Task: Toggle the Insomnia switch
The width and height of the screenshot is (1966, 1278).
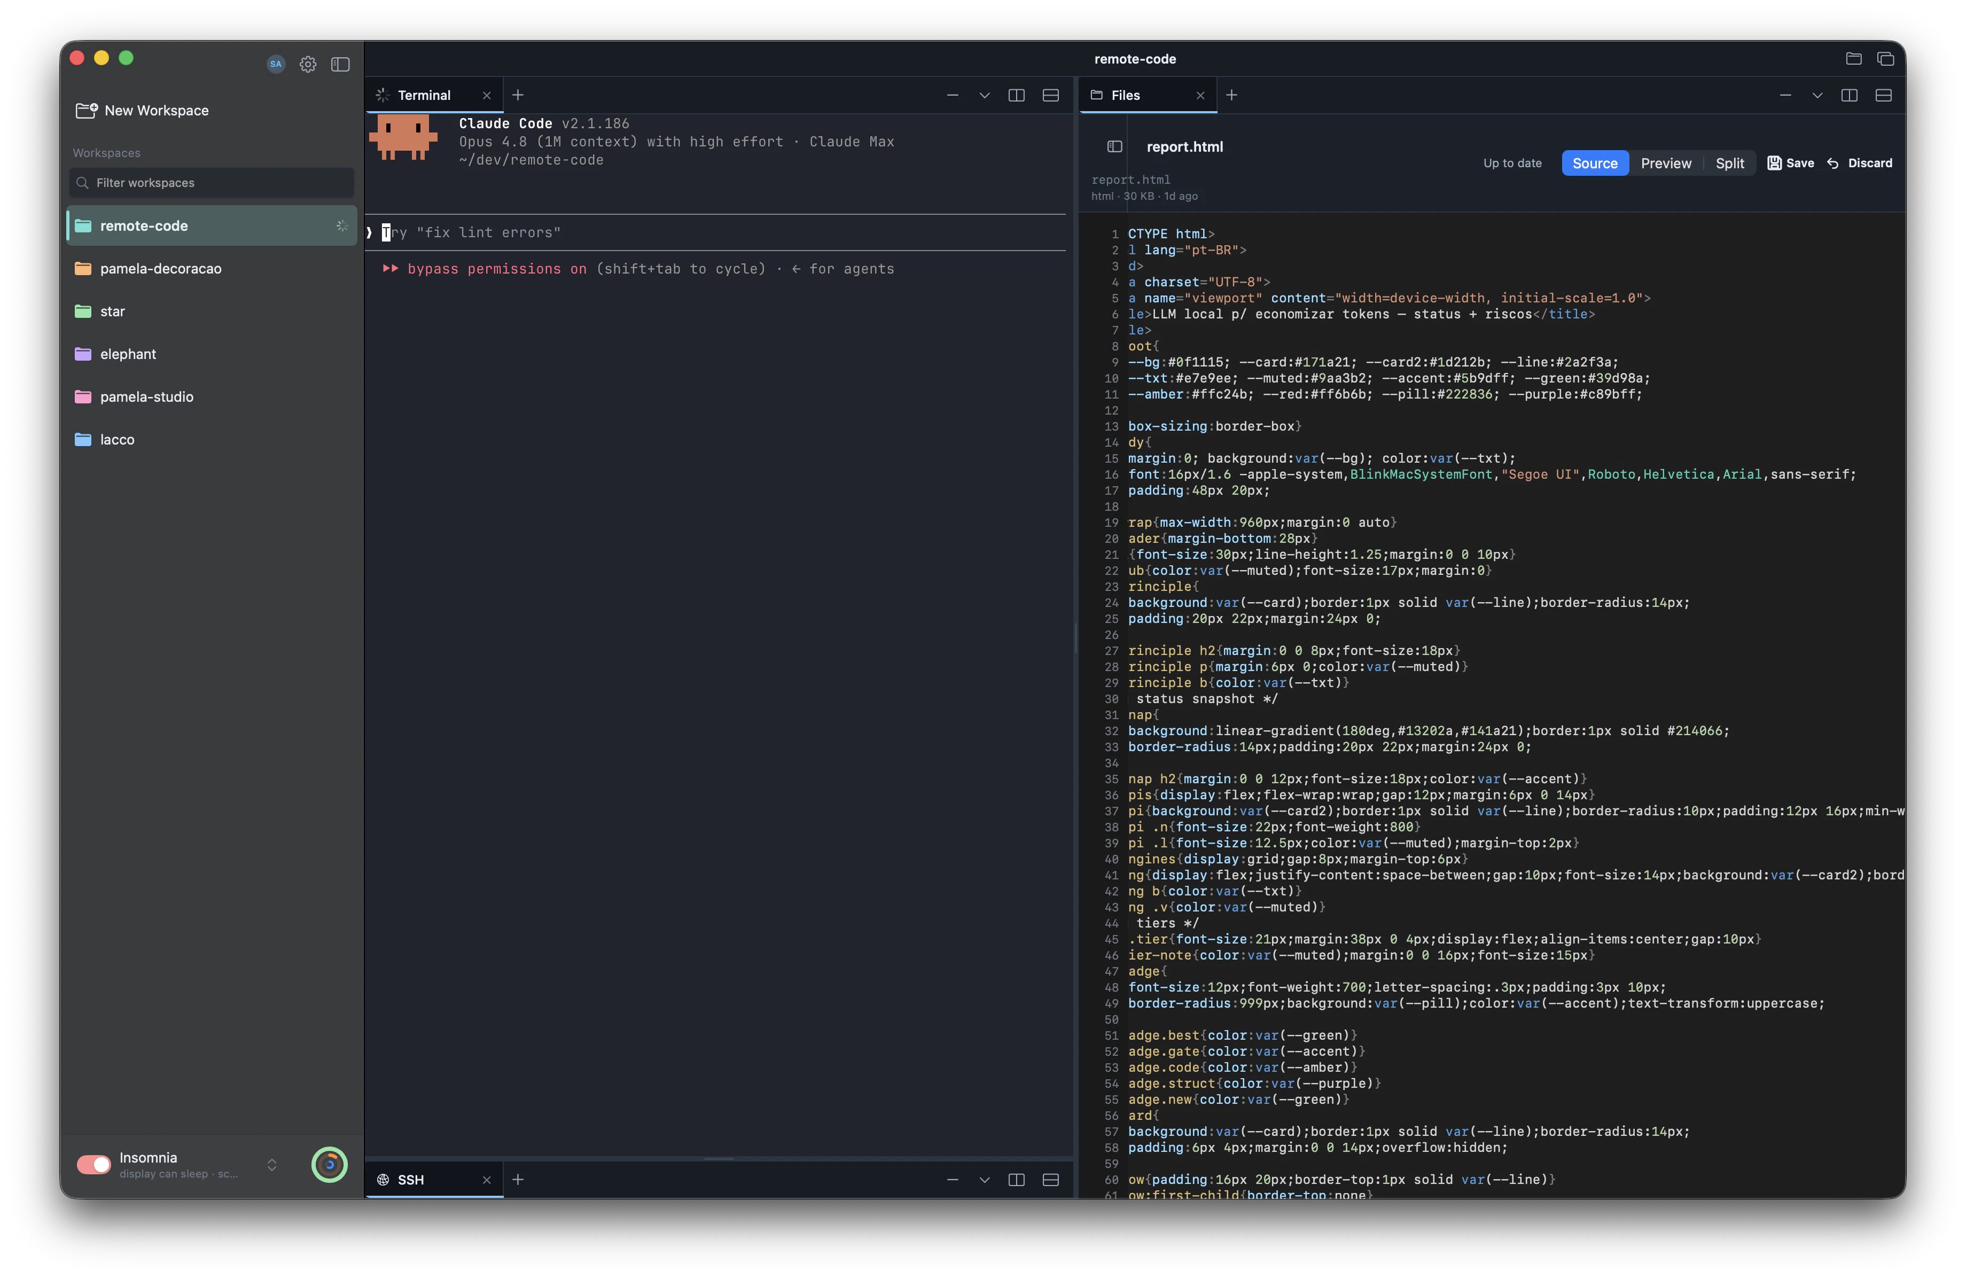Action: 93,1164
